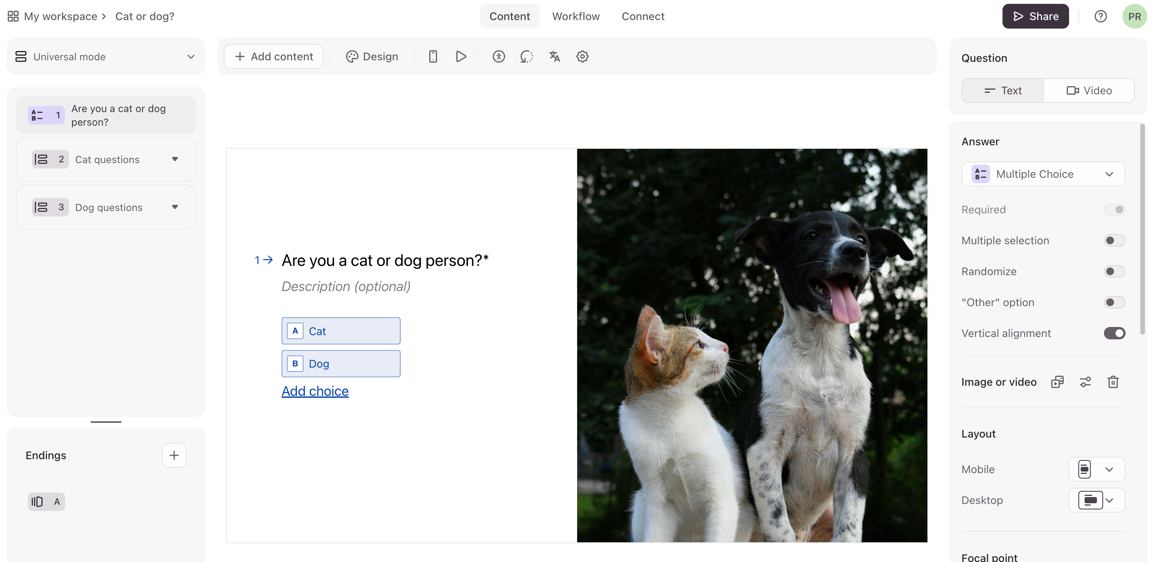
Task: Click the Cat or dog? form title
Action: point(145,17)
